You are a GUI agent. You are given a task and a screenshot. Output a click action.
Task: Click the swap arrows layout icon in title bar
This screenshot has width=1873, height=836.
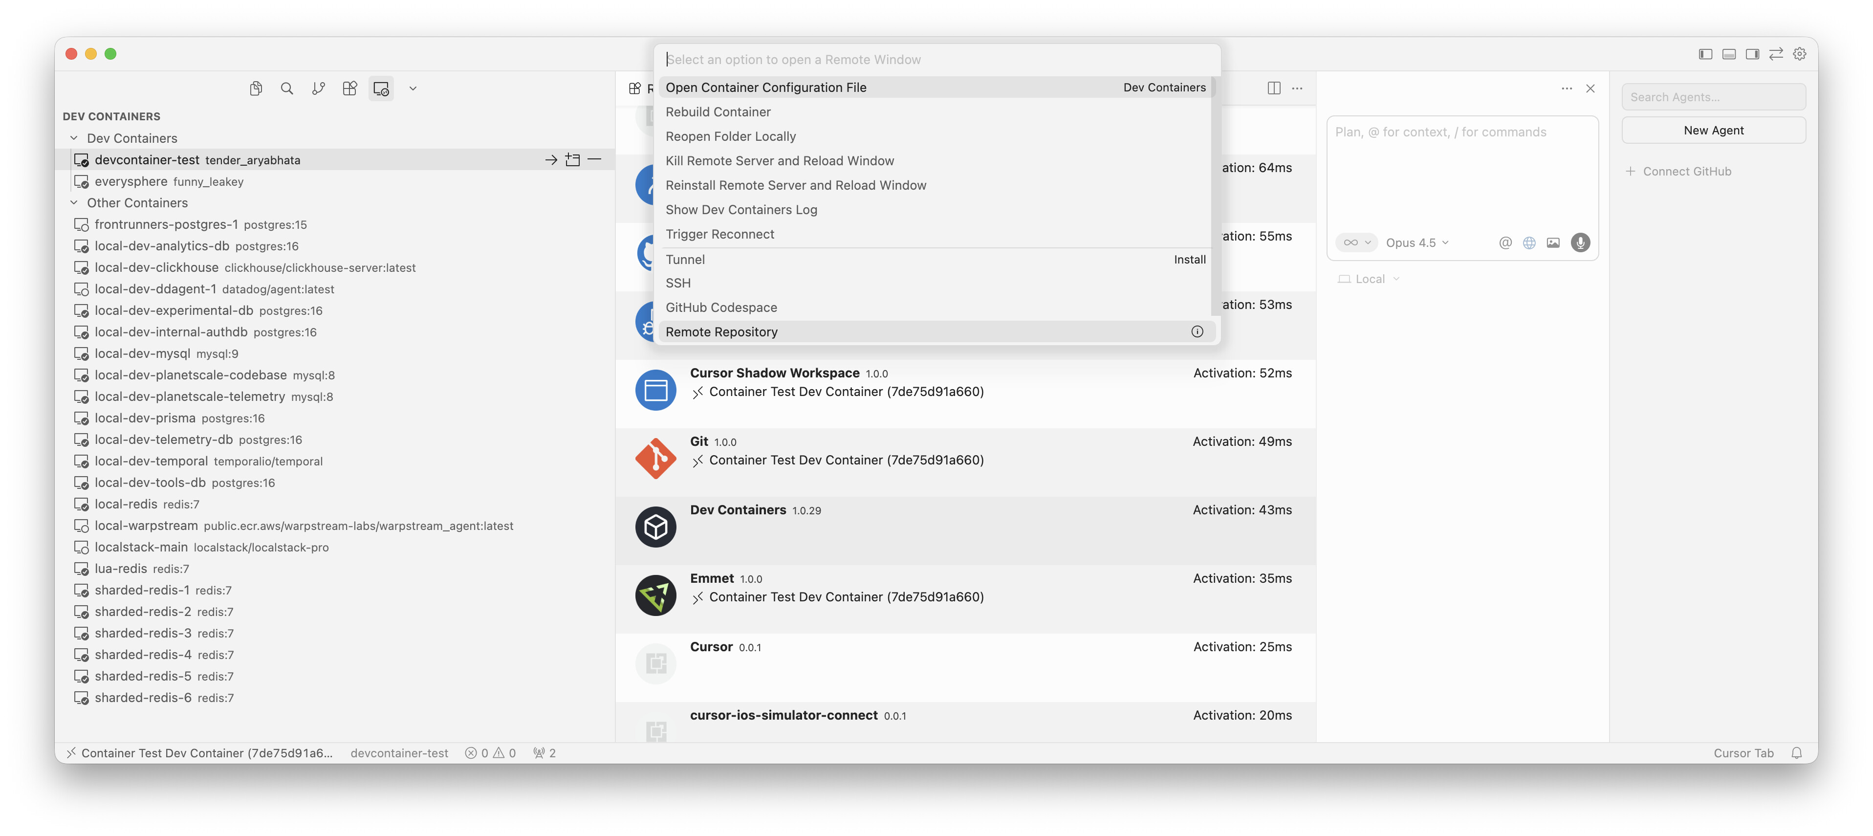pyautogui.click(x=1776, y=54)
